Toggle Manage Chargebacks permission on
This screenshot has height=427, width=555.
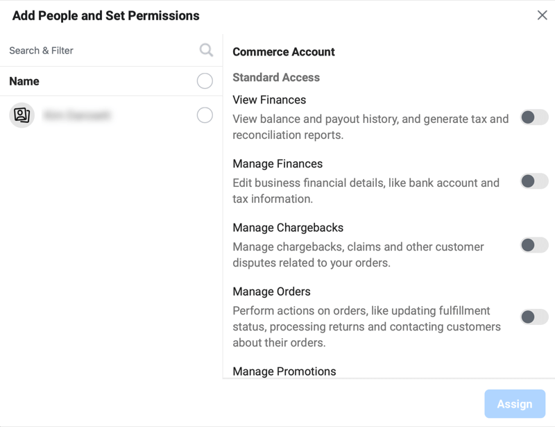(534, 245)
